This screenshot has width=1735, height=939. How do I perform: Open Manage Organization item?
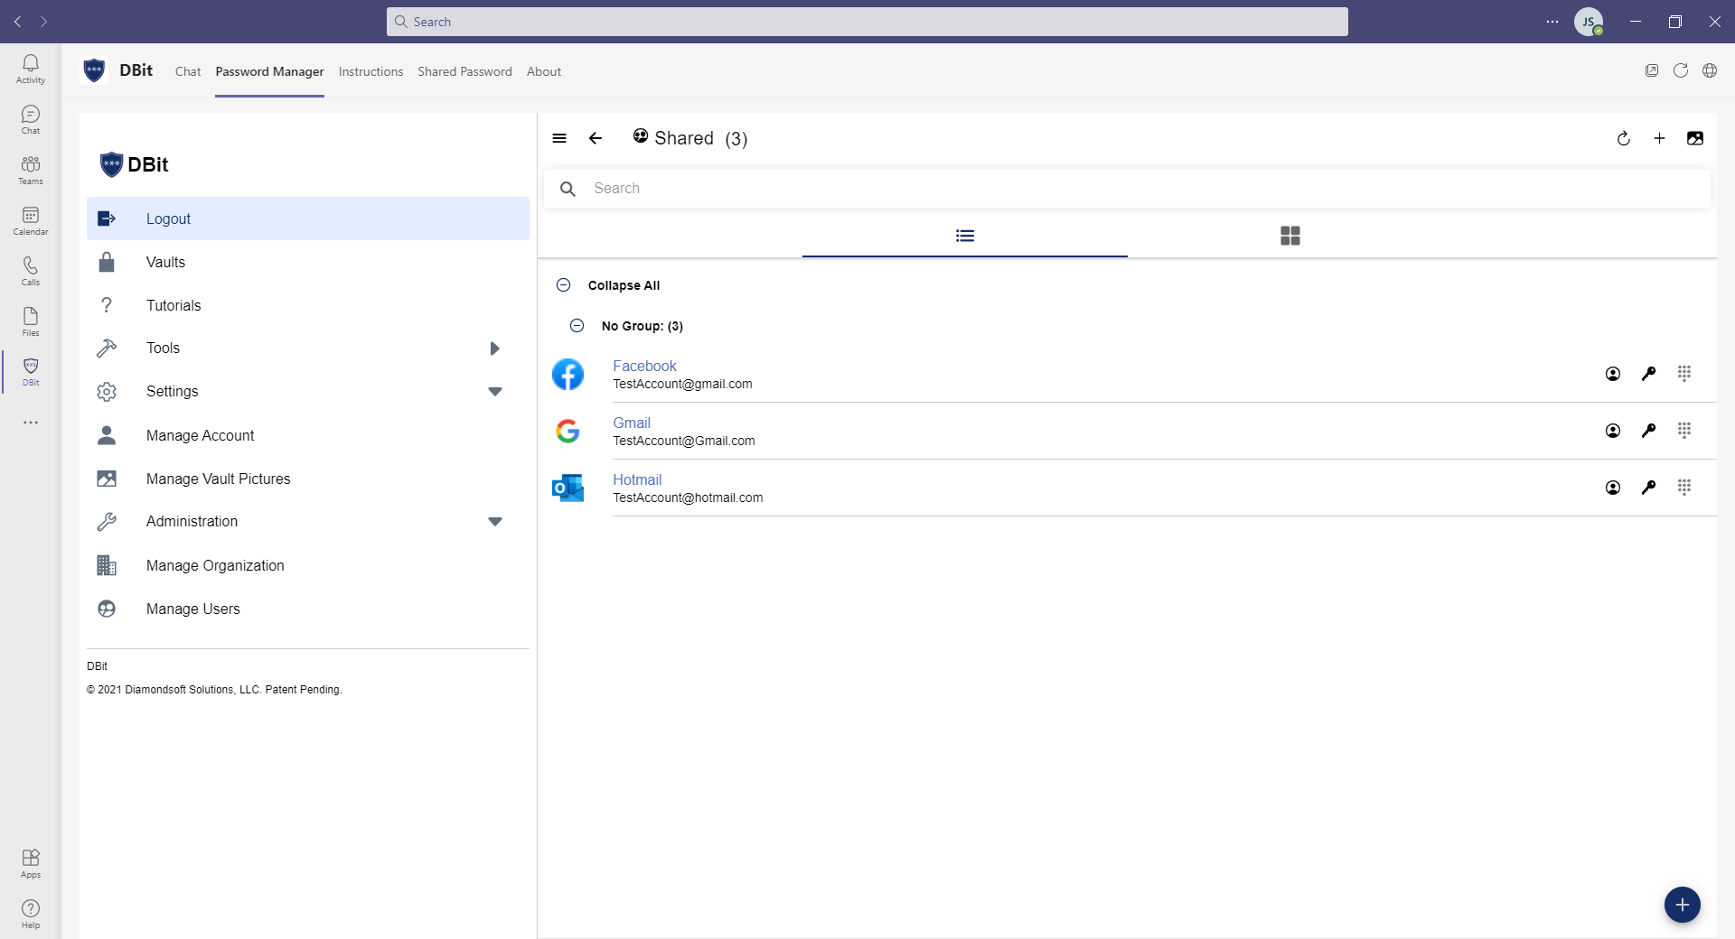point(308,565)
